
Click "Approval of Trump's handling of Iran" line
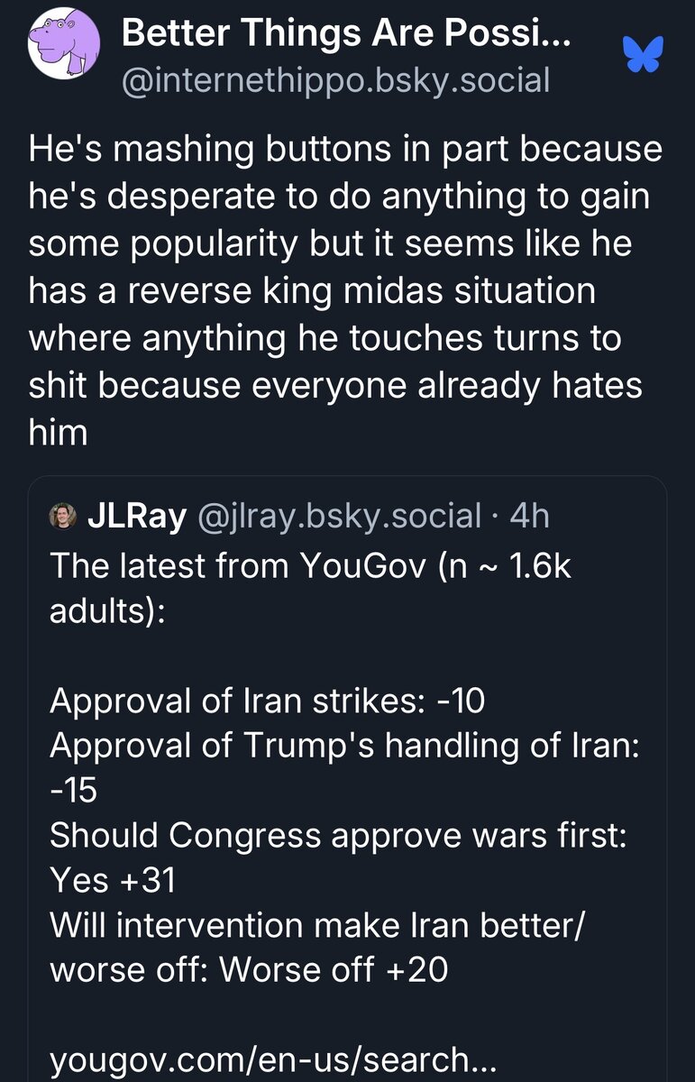click(x=345, y=747)
